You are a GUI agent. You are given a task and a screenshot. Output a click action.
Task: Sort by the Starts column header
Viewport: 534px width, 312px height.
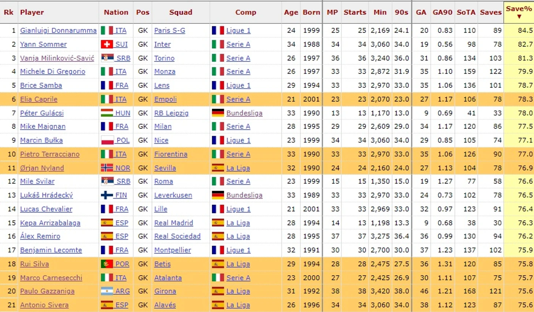pos(355,12)
